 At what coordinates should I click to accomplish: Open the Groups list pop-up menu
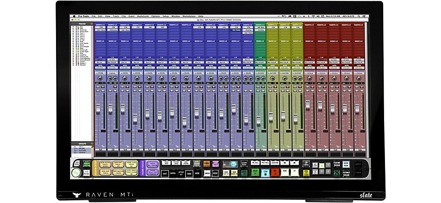pyautogui.click(x=92, y=144)
